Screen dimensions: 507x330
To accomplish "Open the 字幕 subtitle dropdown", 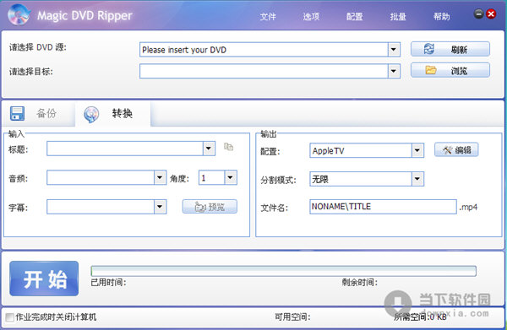I will (x=160, y=207).
